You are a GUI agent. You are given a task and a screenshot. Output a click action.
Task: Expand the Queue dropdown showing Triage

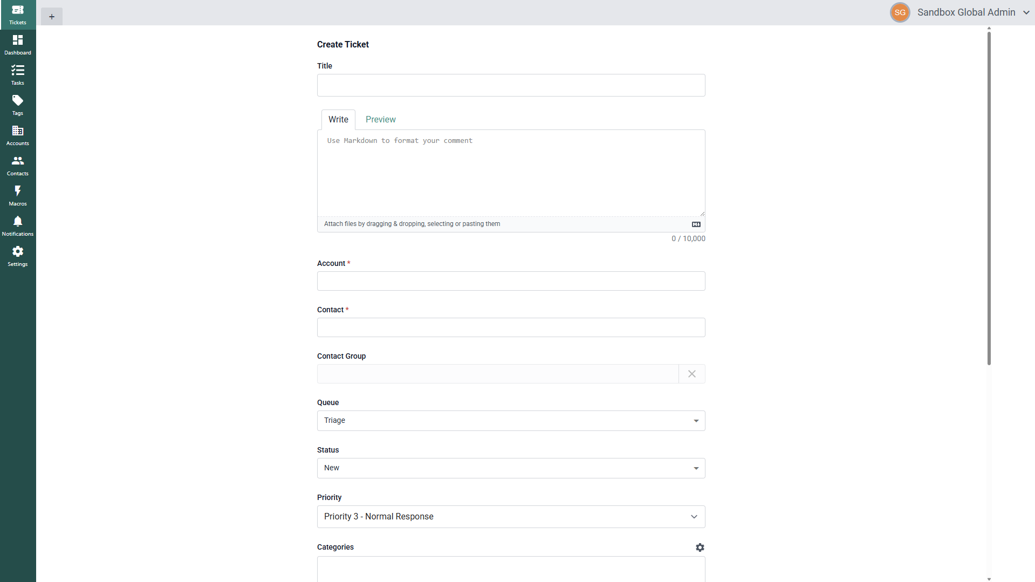(511, 421)
